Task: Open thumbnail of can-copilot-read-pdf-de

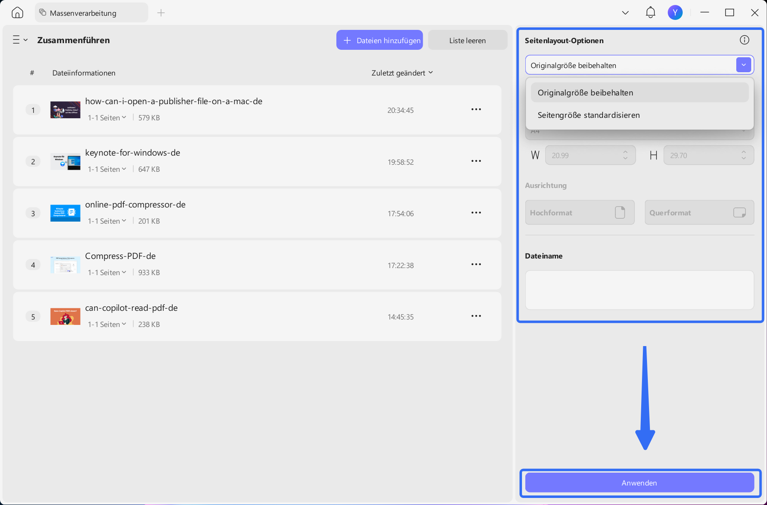Action: click(65, 316)
